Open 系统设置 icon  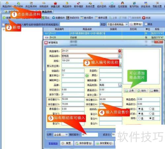90,5
